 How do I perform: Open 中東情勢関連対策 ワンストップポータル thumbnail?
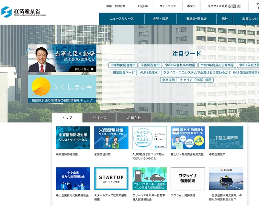73,138
